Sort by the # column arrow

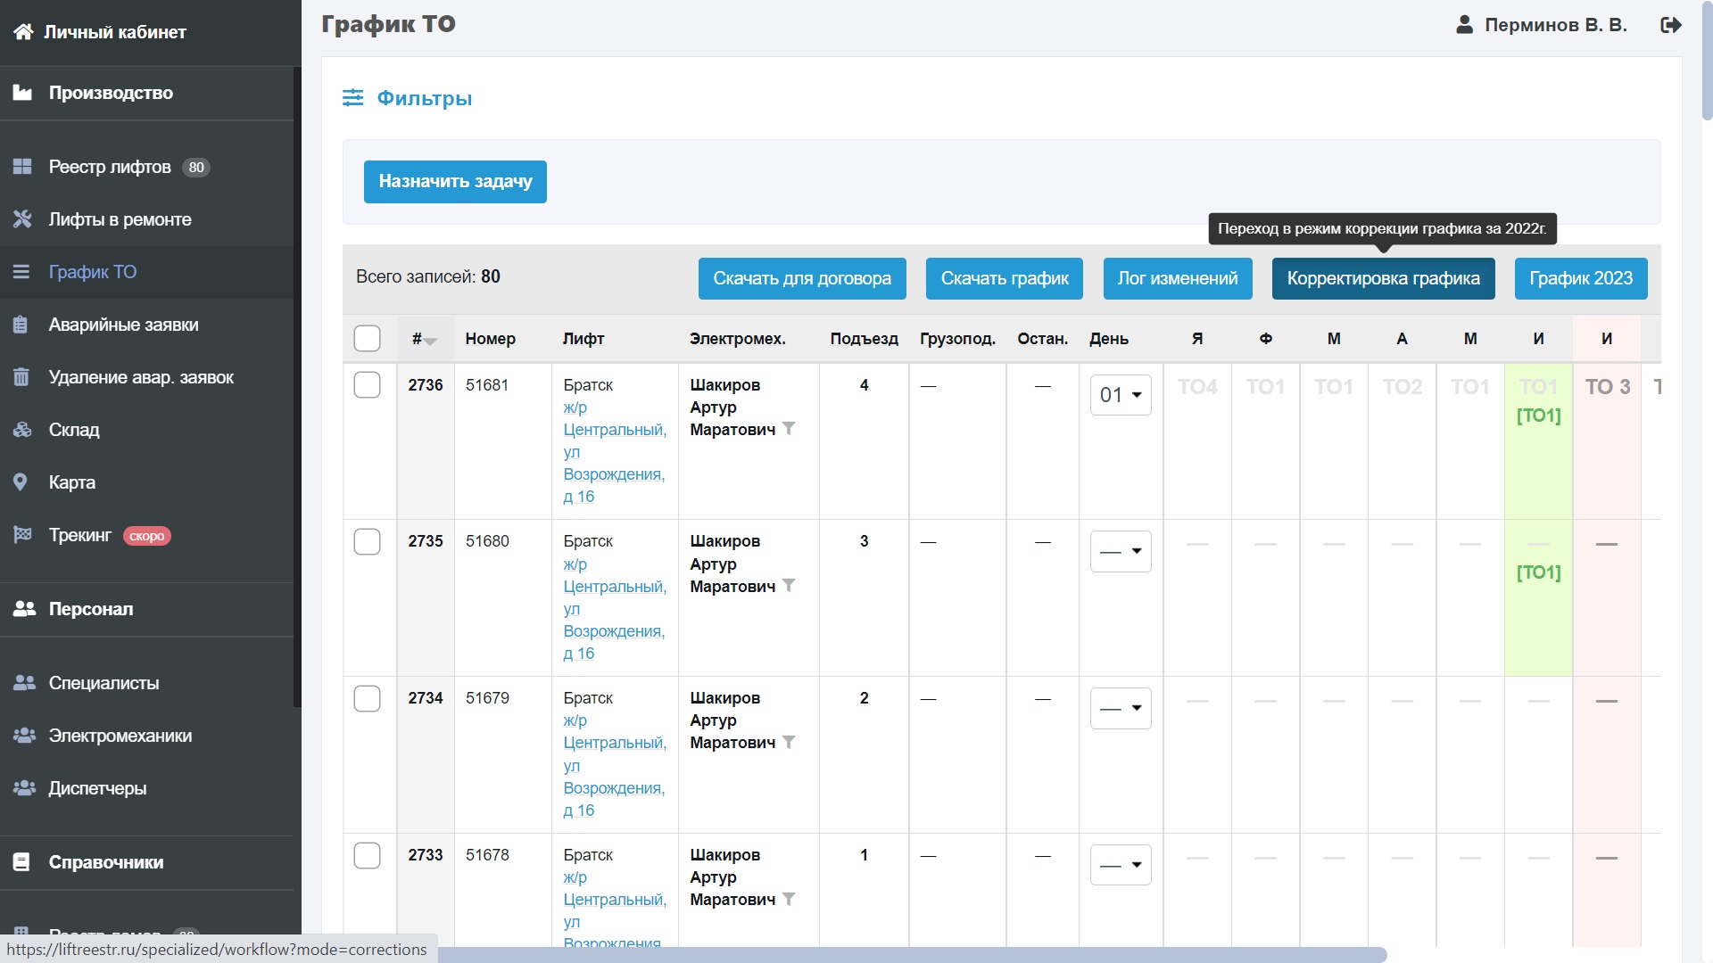[x=430, y=341]
